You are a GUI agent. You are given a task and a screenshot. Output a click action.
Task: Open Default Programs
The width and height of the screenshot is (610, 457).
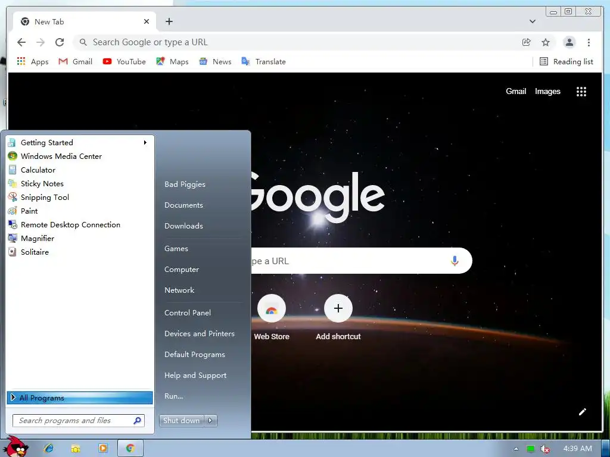[x=195, y=355]
